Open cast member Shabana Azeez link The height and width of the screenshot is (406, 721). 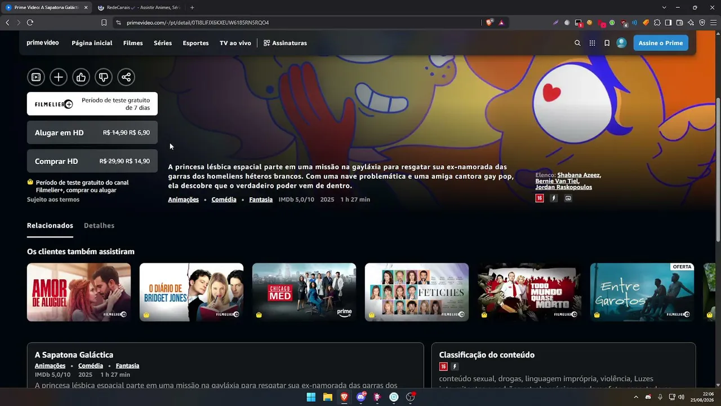(579, 175)
